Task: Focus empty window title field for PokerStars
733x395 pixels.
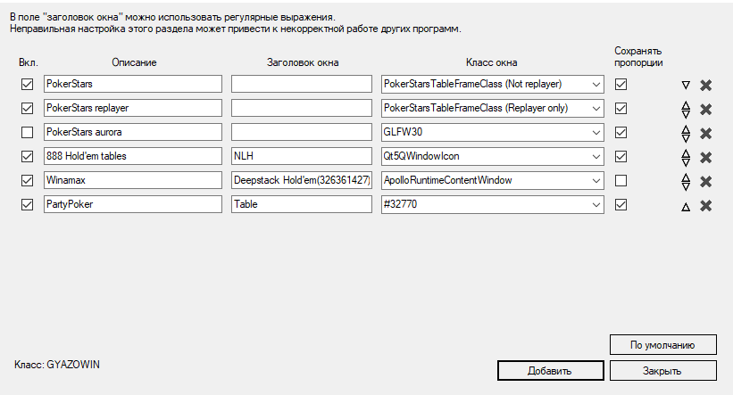Action: 302,84
